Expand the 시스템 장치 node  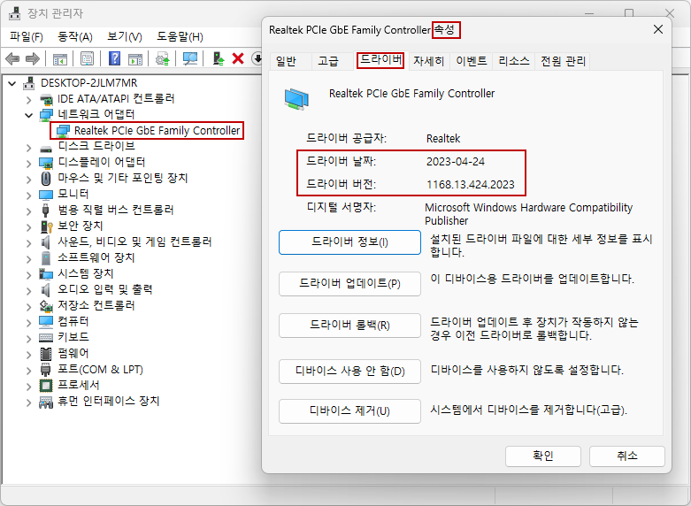coord(29,274)
